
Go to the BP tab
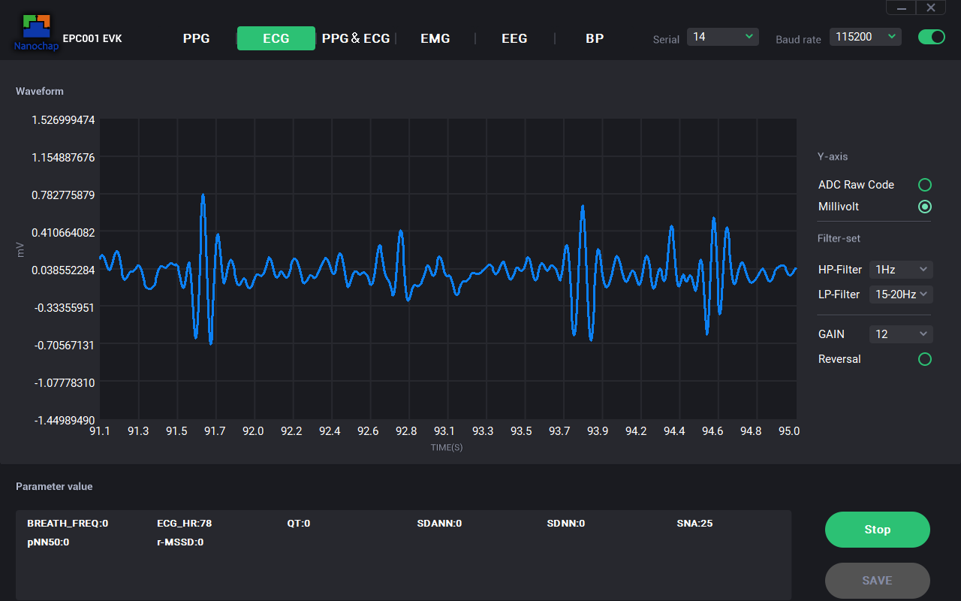pyautogui.click(x=595, y=38)
